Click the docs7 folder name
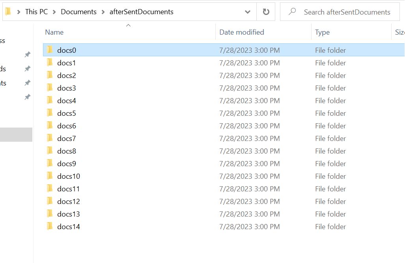The image size is (405, 263). coord(67,139)
